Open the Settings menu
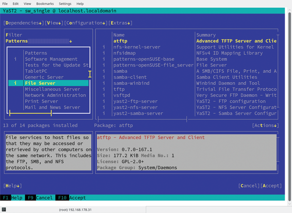The image size is (292, 213). (65, 4)
